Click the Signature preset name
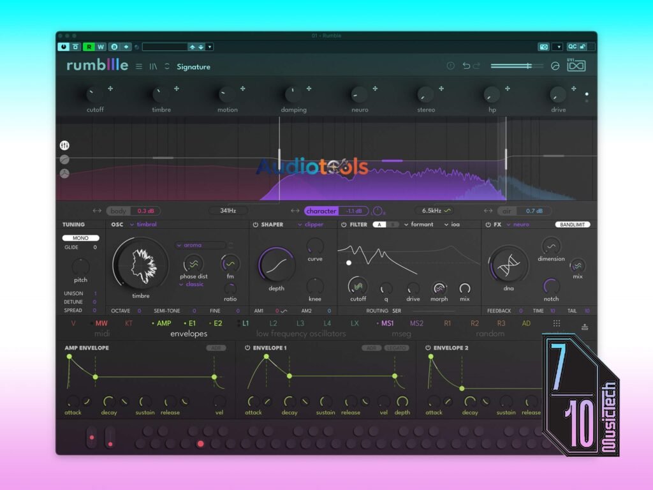This screenshot has width=653, height=490. pos(193,66)
